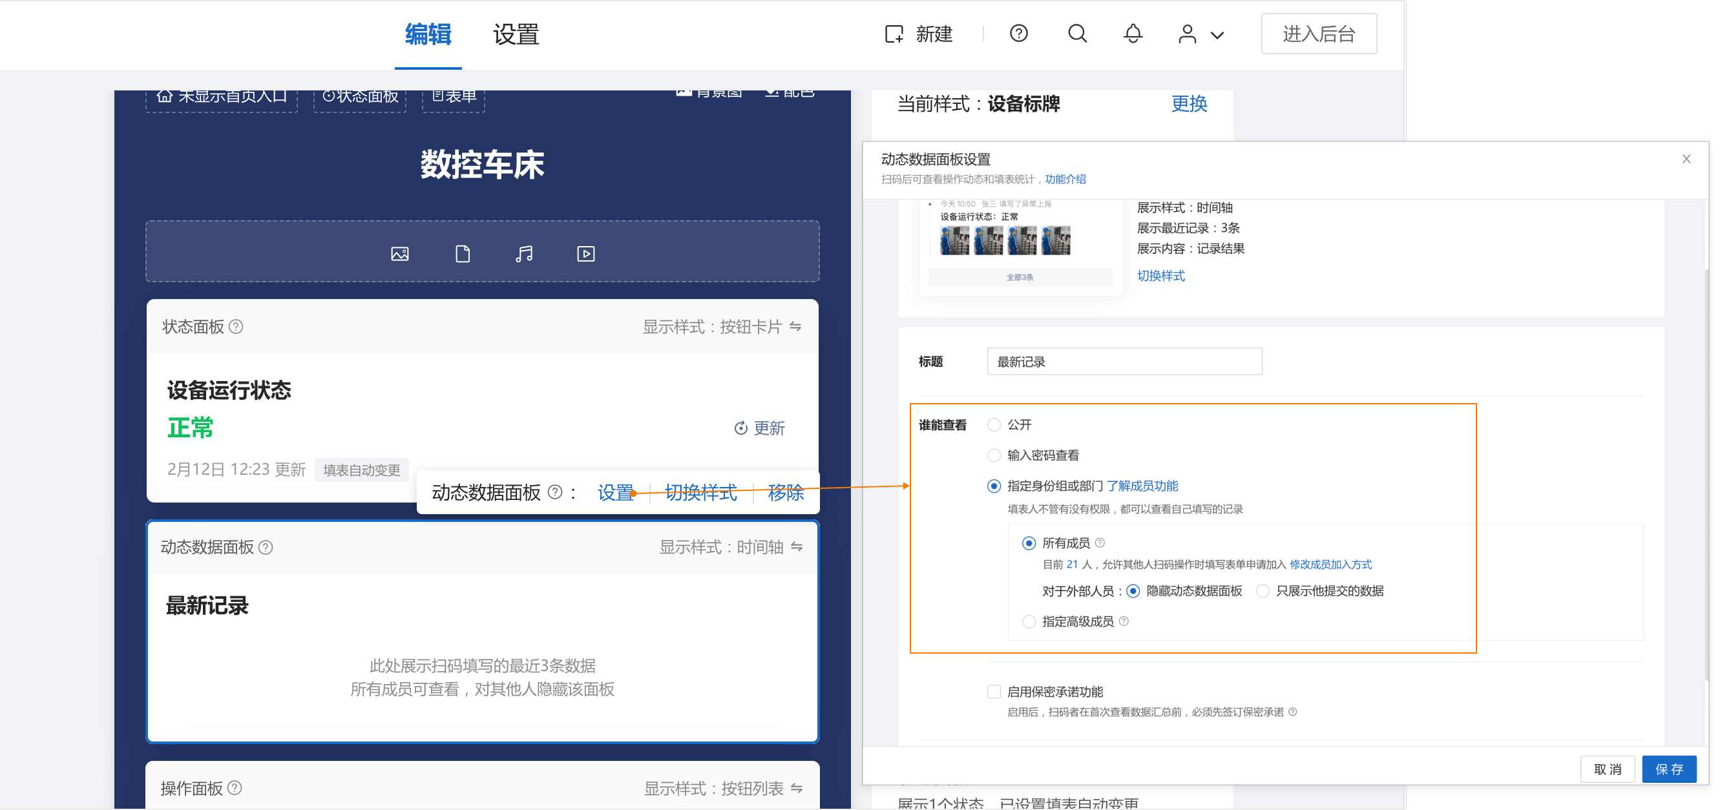Click 取消 button in dialog

click(1607, 769)
